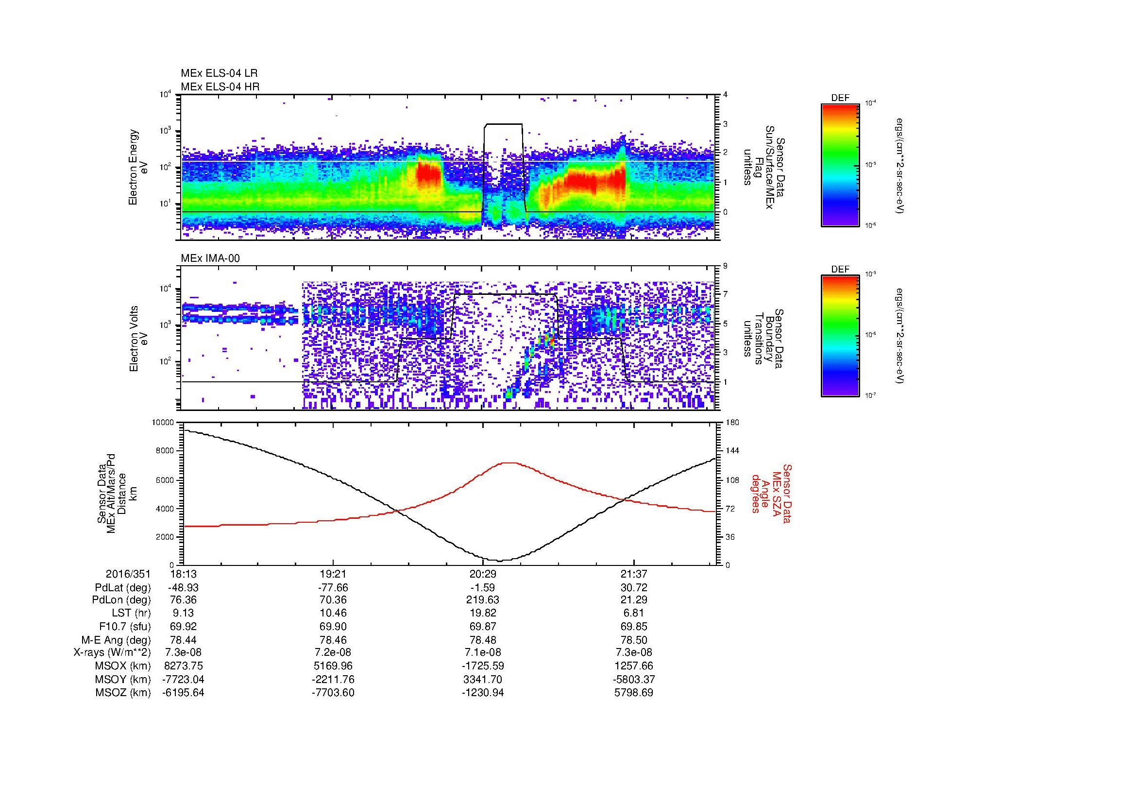The image size is (1136, 803).
Task: Click the 'MEx ELS-04 HR' plot title
Action: (220, 86)
